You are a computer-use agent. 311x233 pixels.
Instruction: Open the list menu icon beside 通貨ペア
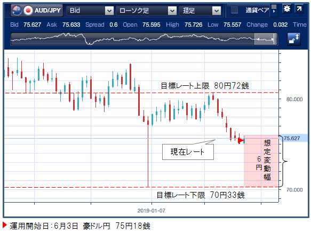coord(274,9)
